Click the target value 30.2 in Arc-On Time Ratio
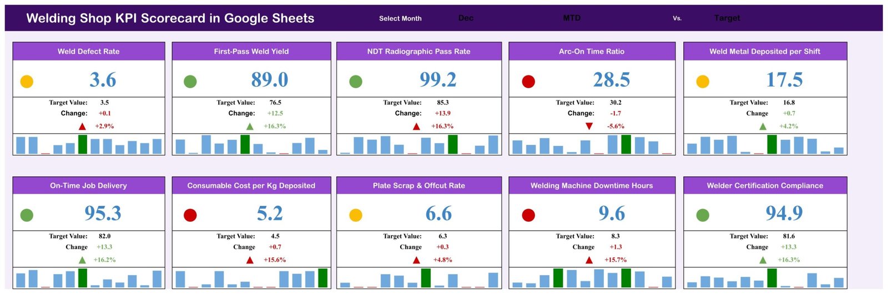The image size is (888, 294). (x=615, y=103)
